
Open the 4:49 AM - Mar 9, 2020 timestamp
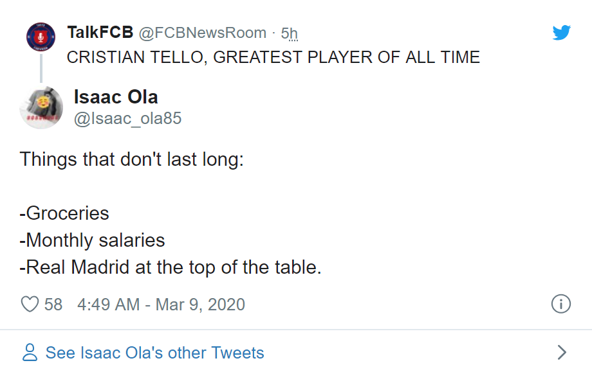click(161, 304)
